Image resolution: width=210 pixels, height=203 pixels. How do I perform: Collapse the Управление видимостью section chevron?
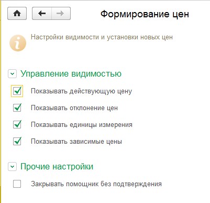click(12, 74)
